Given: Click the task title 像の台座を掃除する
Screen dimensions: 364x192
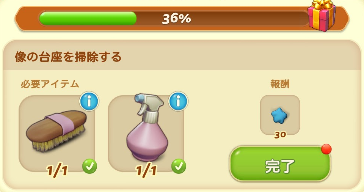Looking at the screenshot, I should (x=68, y=57).
